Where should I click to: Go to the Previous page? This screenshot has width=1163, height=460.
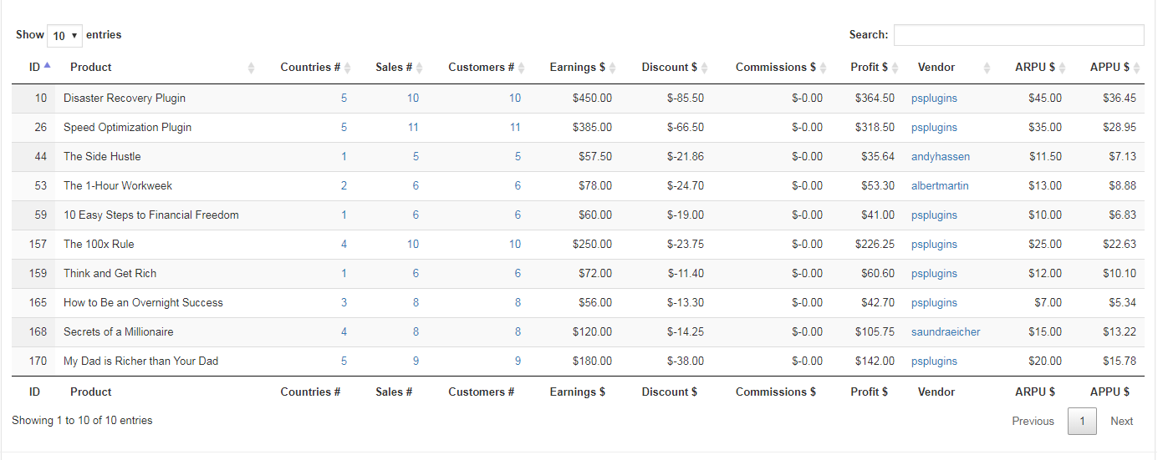click(1033, 422)
